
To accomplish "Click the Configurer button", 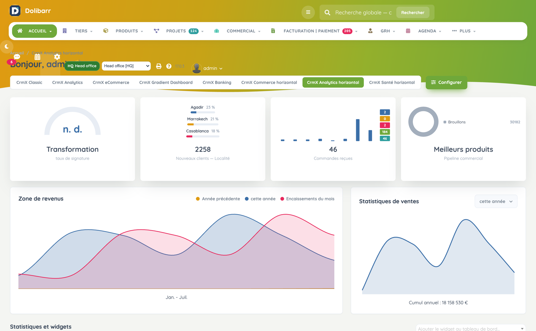I will [x=446, y=82].
